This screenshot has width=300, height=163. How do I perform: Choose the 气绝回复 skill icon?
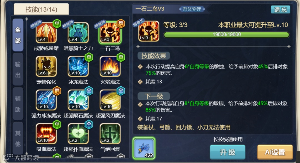coord(110,133)
